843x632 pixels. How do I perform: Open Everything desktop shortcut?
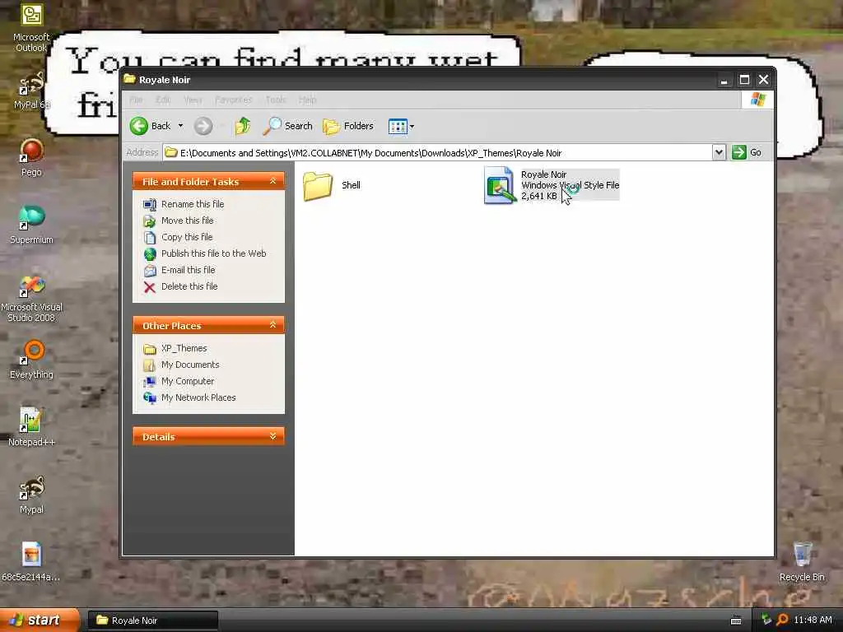(31, 359)
